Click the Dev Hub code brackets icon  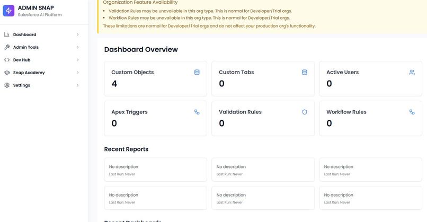click(x=7, y=60)
